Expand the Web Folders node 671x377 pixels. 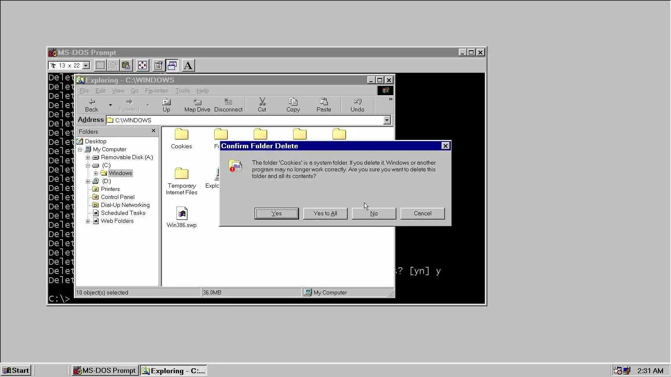pos(88,221)
